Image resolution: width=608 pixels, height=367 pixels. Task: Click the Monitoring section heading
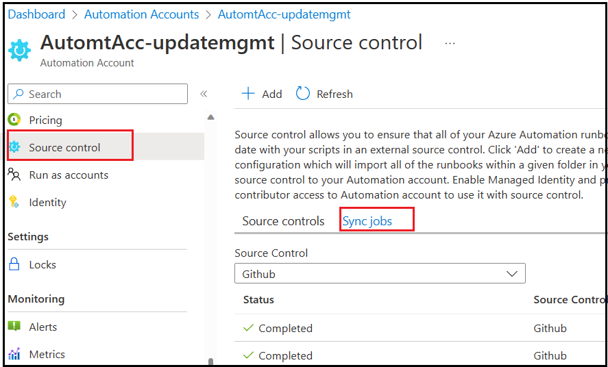(x=36, y=299)
